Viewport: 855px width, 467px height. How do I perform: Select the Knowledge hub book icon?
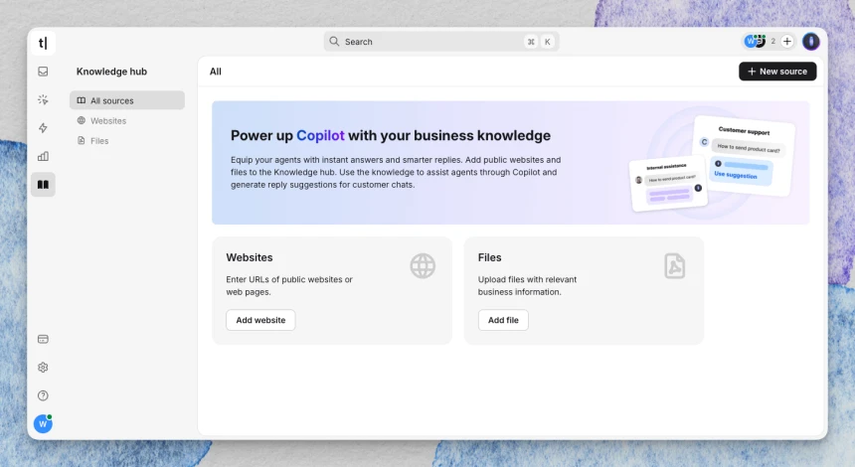(x=43, y=185)
